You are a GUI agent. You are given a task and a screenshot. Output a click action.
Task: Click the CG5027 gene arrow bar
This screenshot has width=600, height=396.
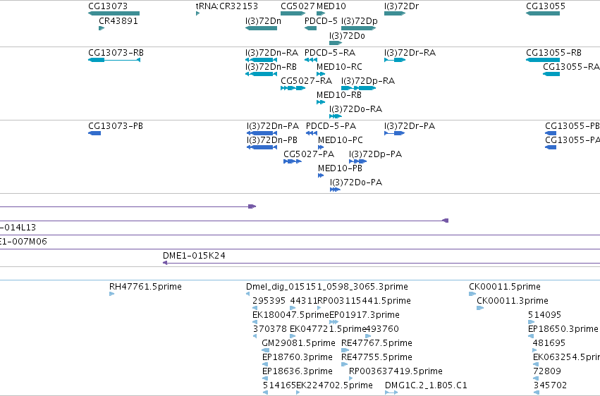(x=293, y=13)
